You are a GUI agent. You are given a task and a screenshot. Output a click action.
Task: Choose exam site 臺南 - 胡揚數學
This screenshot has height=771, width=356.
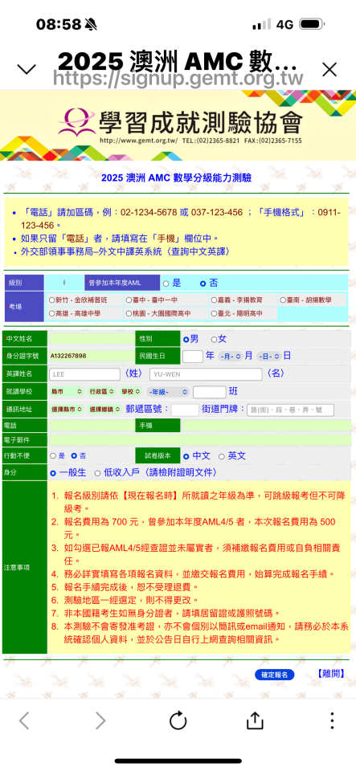[x=283, y=300]
